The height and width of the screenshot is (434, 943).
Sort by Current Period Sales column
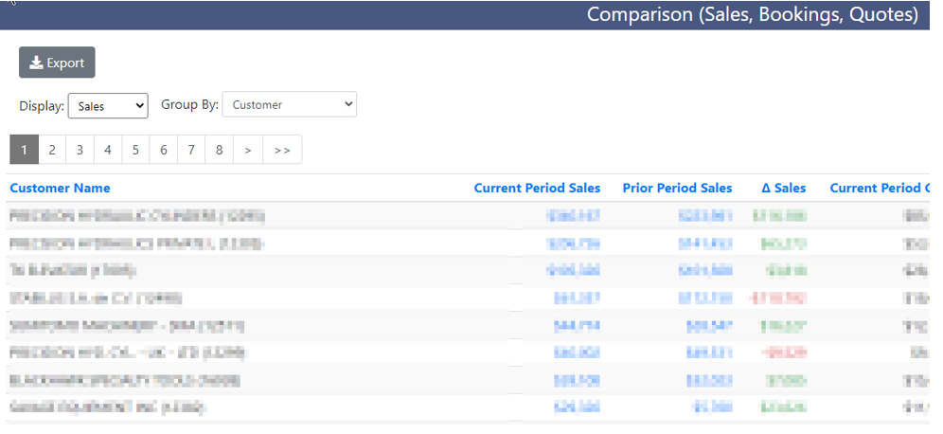(x=537, y=188)
